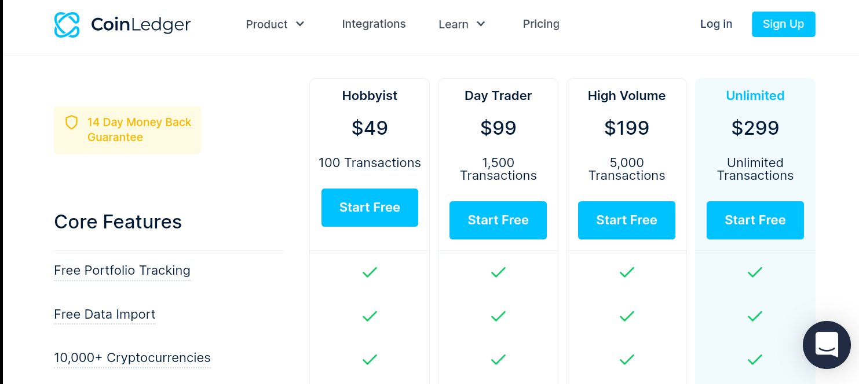Click the 10,000+ Cryptocurrencies feature label
Image resolution: width=859 pixels, height=384 pixels.
click(132, 358)
